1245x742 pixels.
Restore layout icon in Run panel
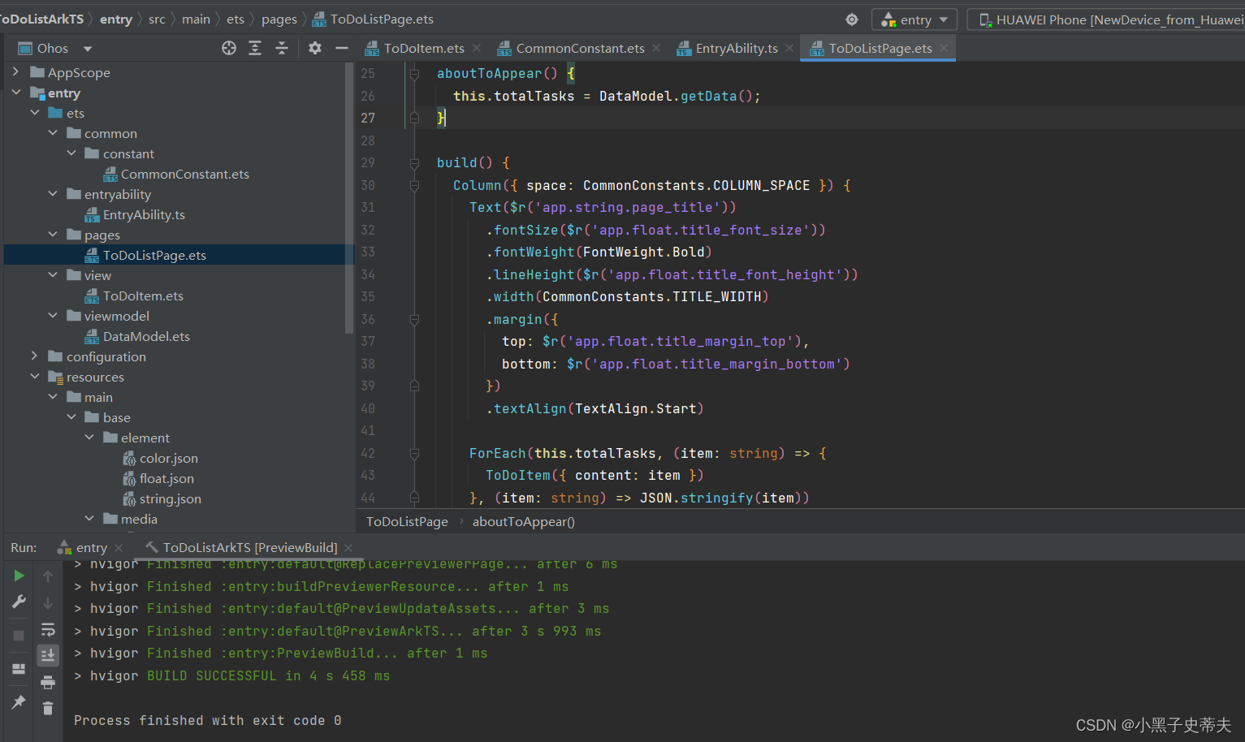(x=19, y=669)
